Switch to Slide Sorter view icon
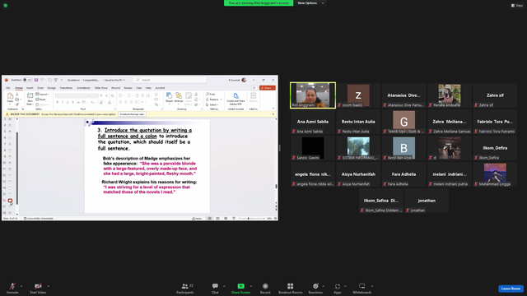This screenshot has width=527, height=296. 217,219
